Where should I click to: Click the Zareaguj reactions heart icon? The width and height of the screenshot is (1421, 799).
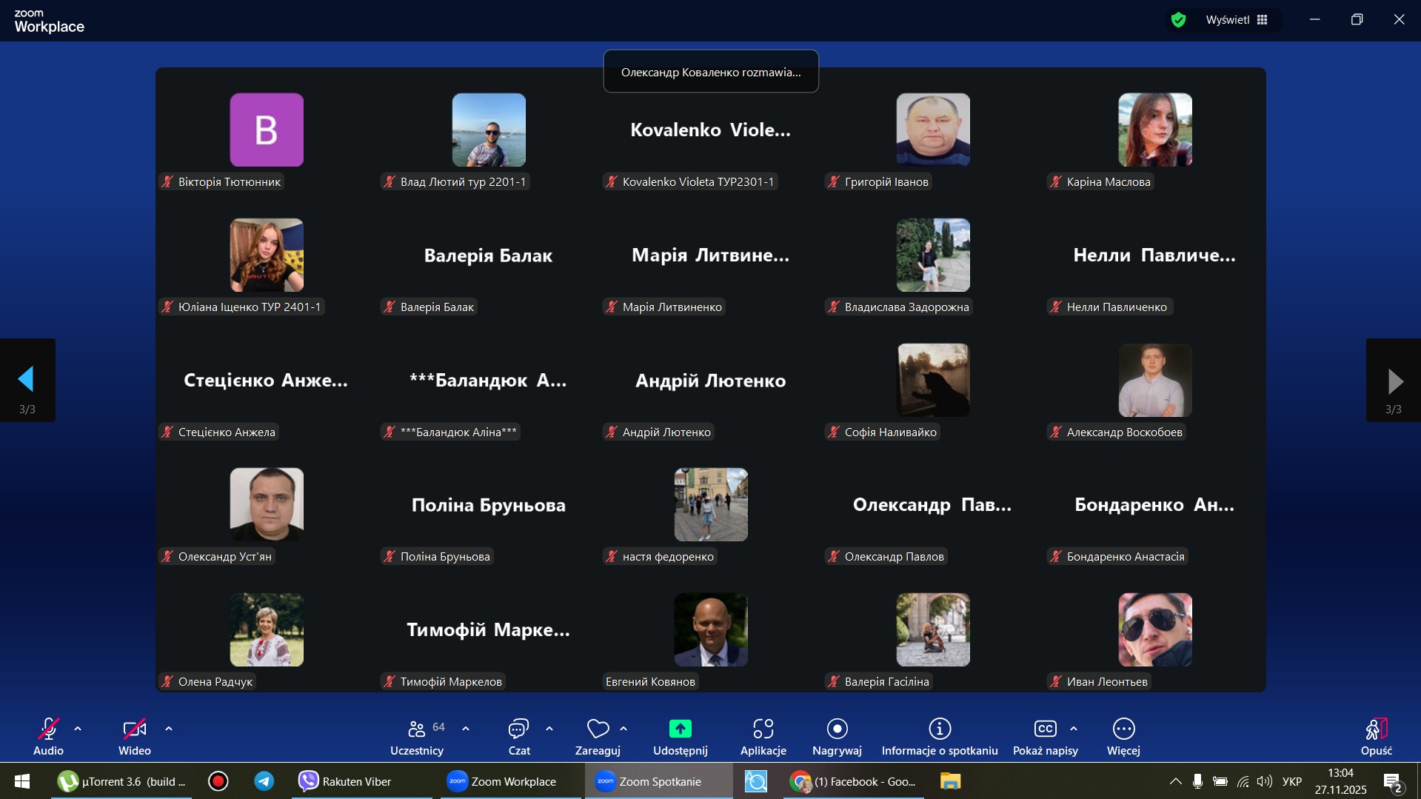[597, 729]
